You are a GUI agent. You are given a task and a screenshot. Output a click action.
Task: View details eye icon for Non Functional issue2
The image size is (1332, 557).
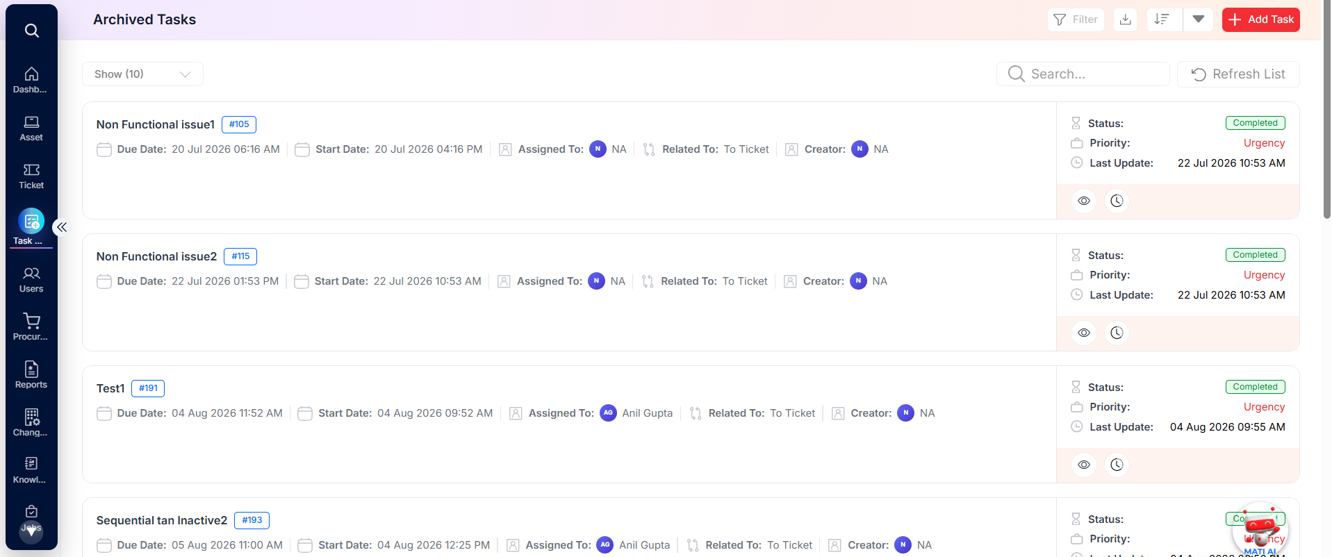[x=1084, y=333]
